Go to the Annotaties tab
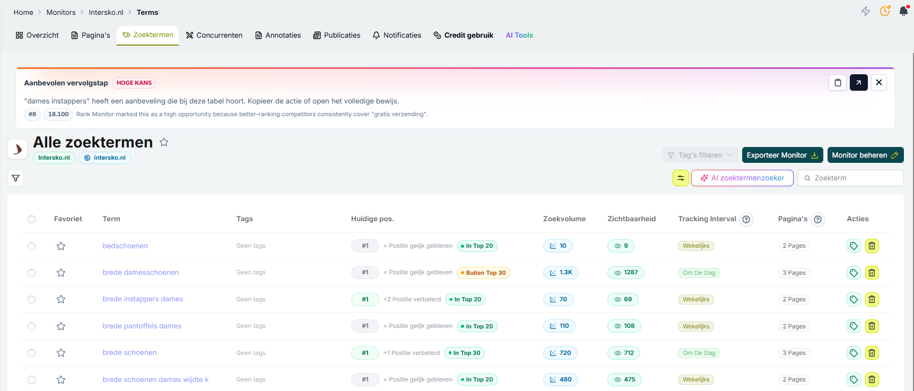 278,35
